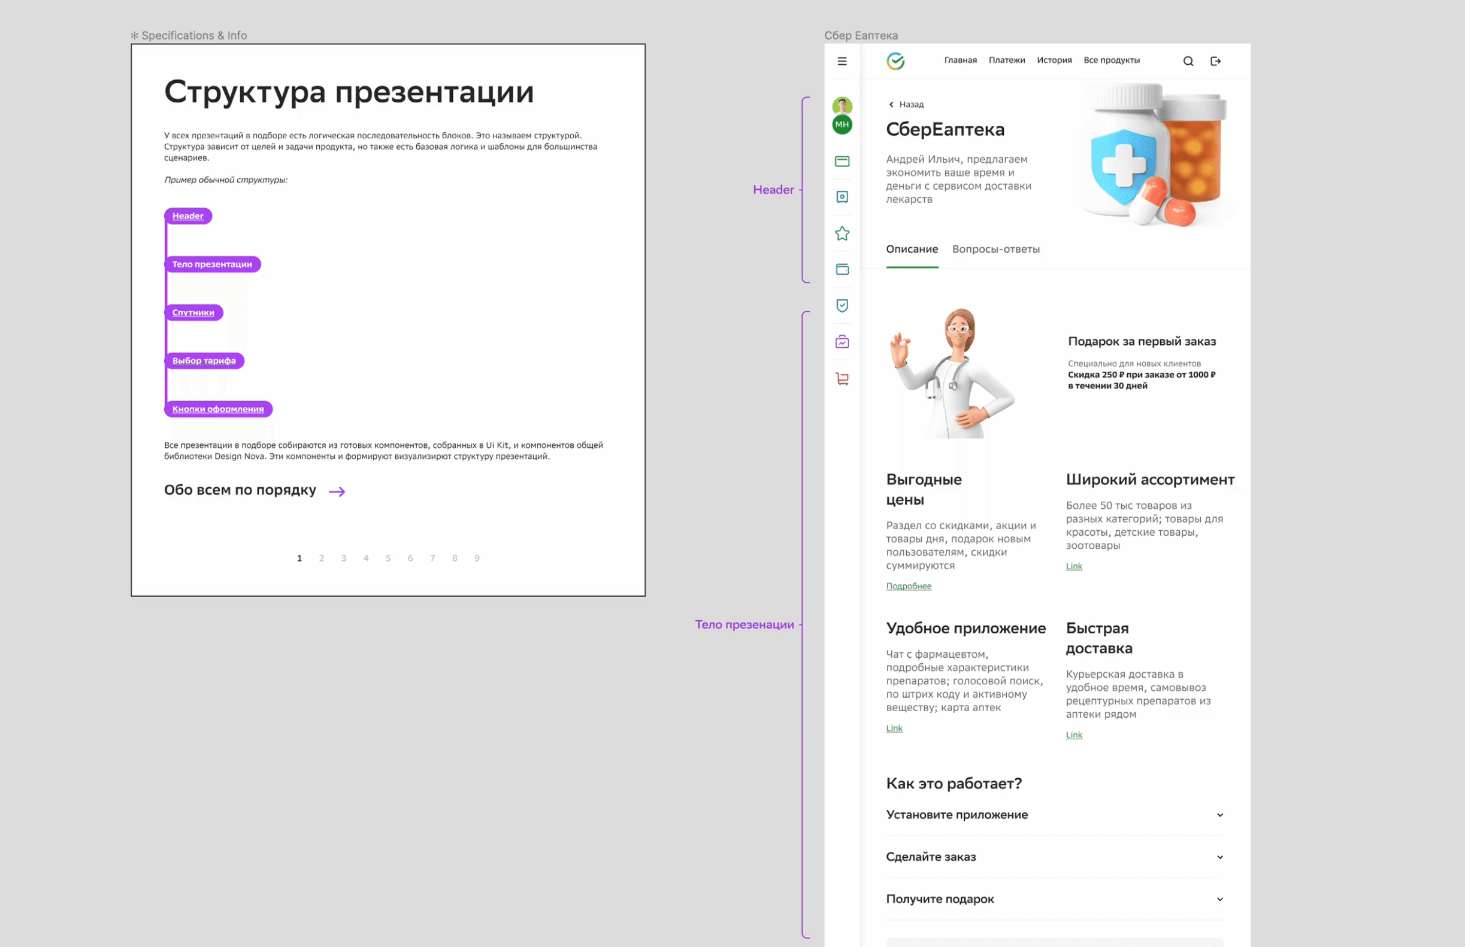
Task: Select the Specifications & Info frame label
Action: [x=189, y=36]
